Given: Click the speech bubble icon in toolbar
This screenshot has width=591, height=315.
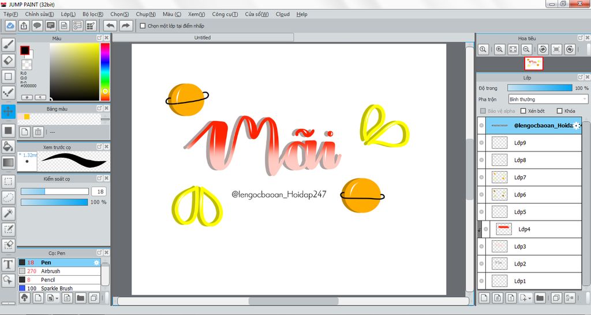Looking at the screenshot, I should [37, 25].
